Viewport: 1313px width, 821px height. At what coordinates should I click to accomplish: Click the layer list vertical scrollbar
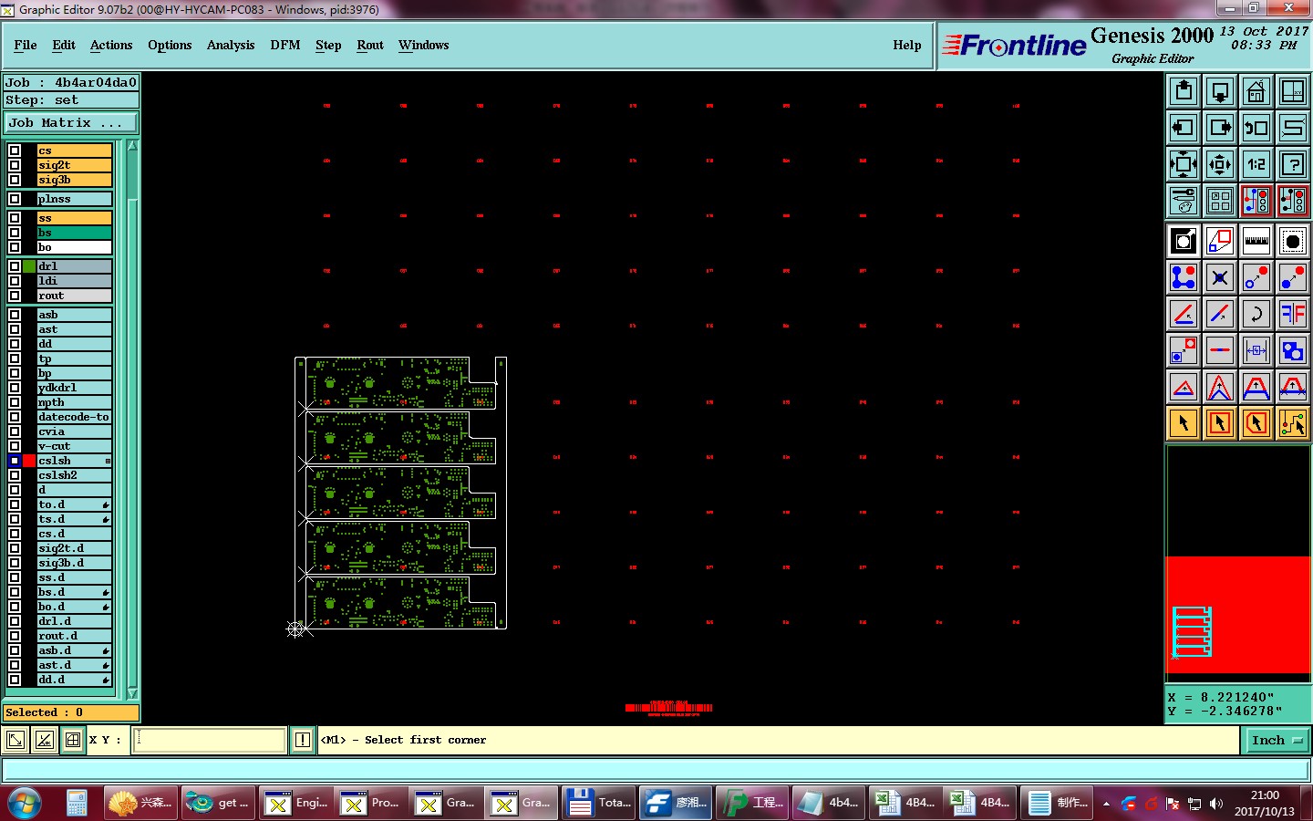[x=132, y=420]
